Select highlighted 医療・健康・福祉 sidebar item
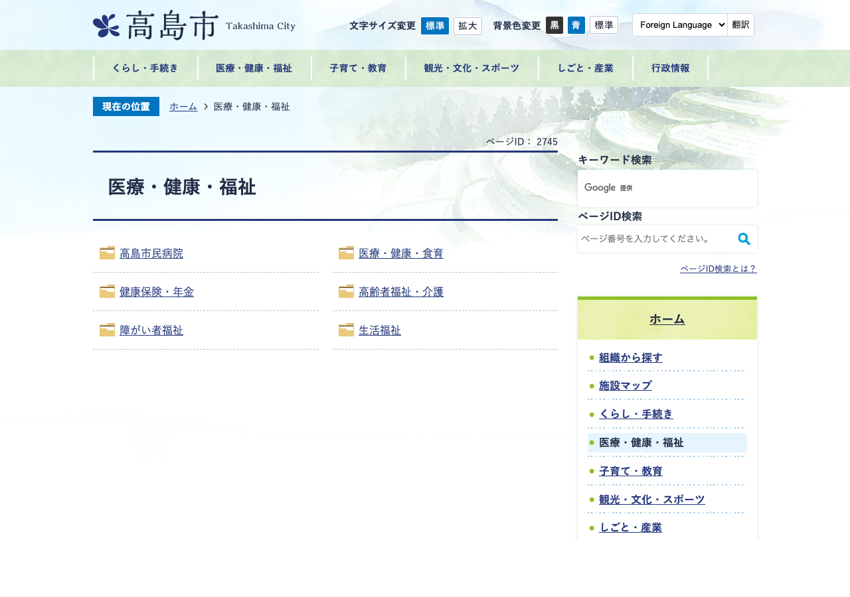The image size is (850, 597). point(667,442)
